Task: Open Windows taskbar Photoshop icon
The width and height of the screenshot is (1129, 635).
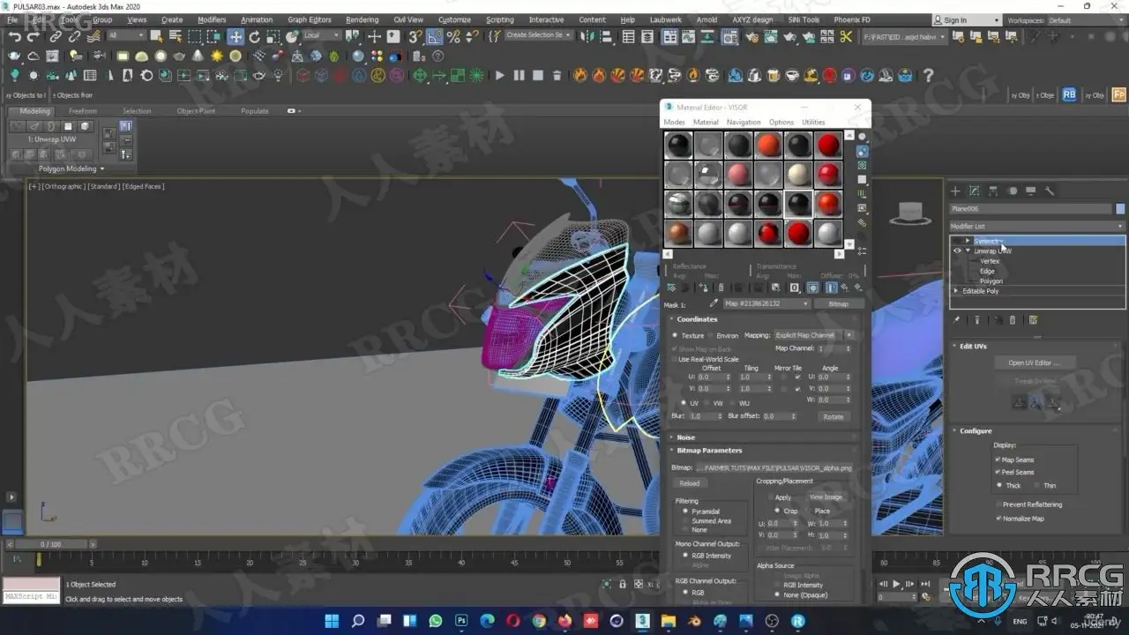Action: [461, 621]
